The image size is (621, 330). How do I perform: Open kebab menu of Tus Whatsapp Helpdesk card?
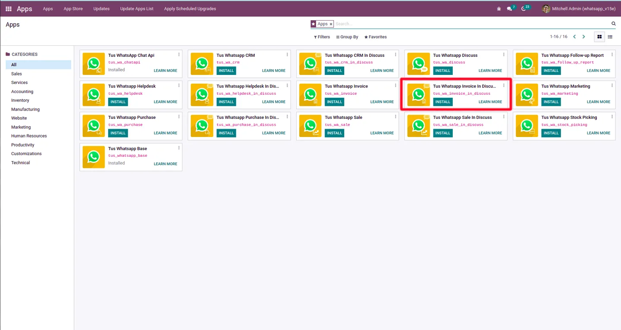[x=179, y=86]
